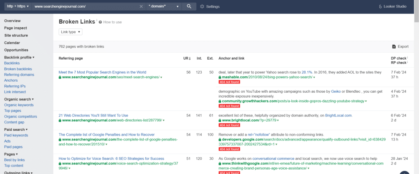The height and width of the screenshot is (174, 419).
Task: Click the lock icon beside community.growthhackers.com
Action: (220, 101)
